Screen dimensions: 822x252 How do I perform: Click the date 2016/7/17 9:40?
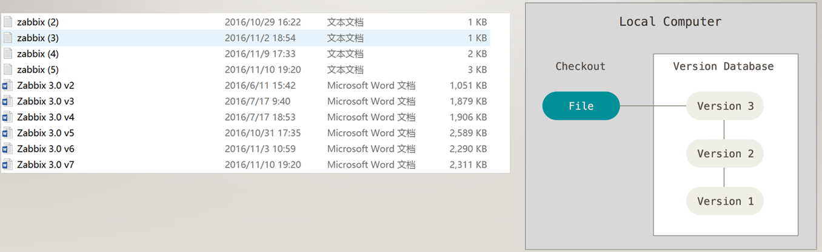coord(258,101)
